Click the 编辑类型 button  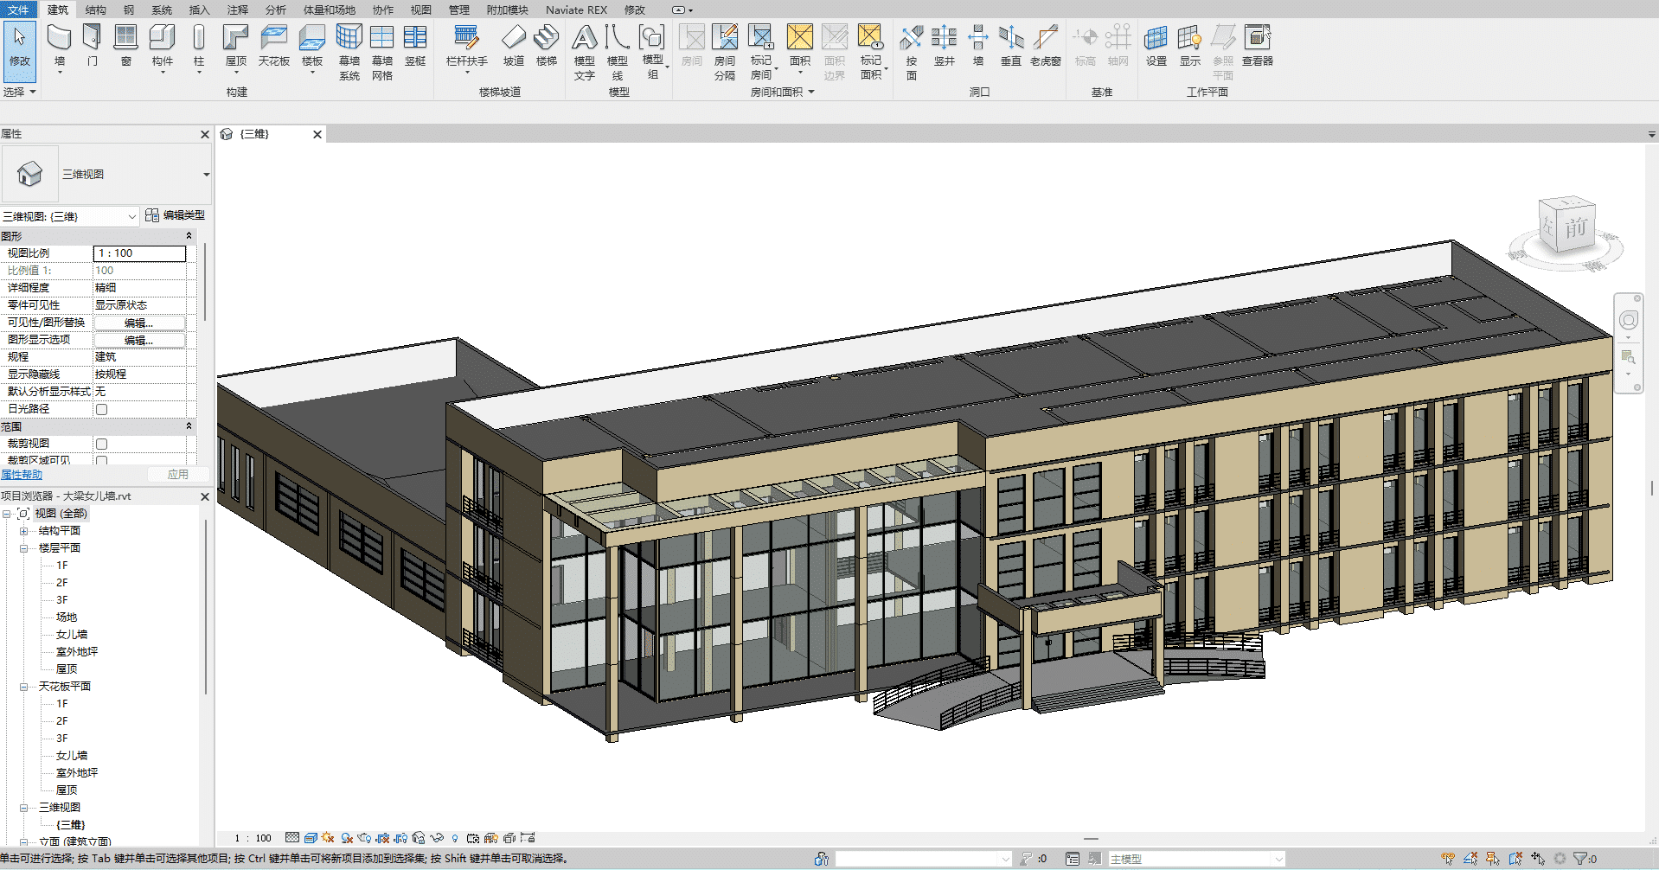[x=176, y=215]
